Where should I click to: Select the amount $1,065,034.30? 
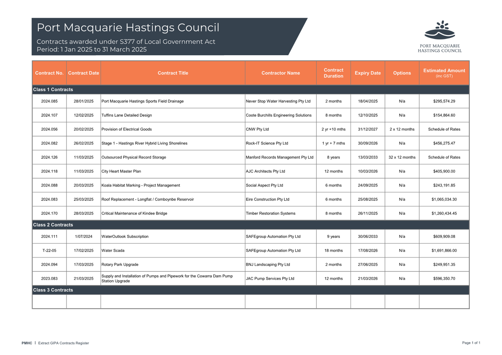click(444, 199)
